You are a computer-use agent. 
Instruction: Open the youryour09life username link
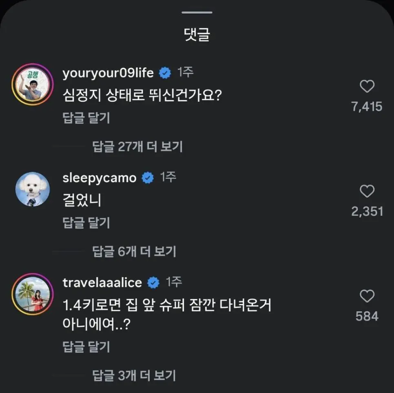click(x=108, y=73)
